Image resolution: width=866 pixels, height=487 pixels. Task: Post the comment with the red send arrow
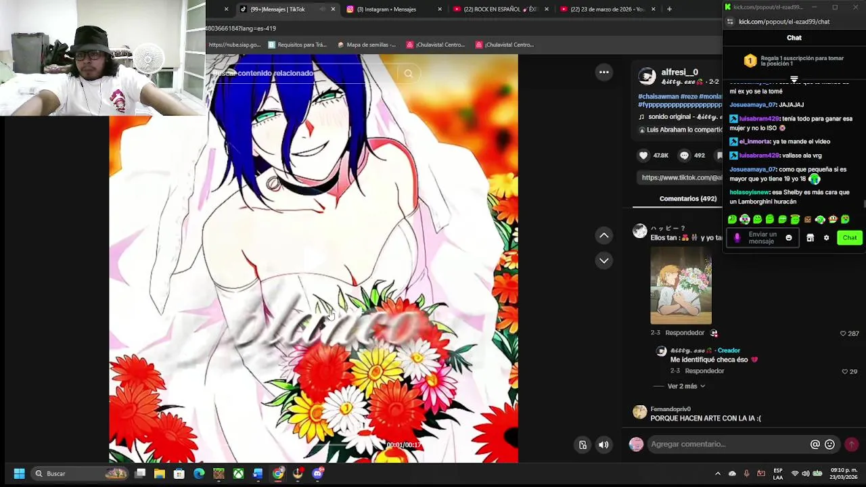[x=851, y=444]
